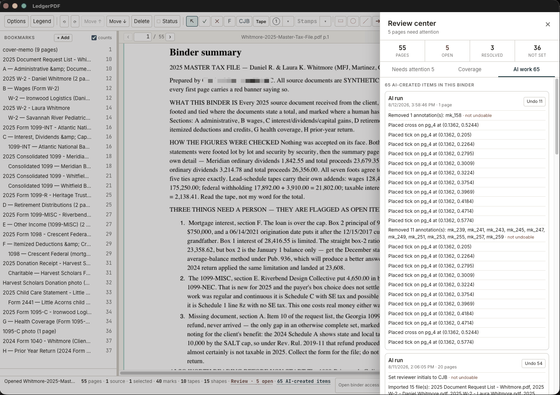
Task: Select the circle shape tool
Action: coord(353,22)
